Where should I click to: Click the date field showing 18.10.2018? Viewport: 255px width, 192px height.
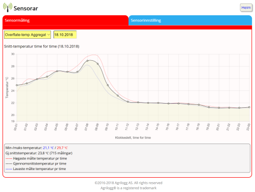tap(65, 35)
